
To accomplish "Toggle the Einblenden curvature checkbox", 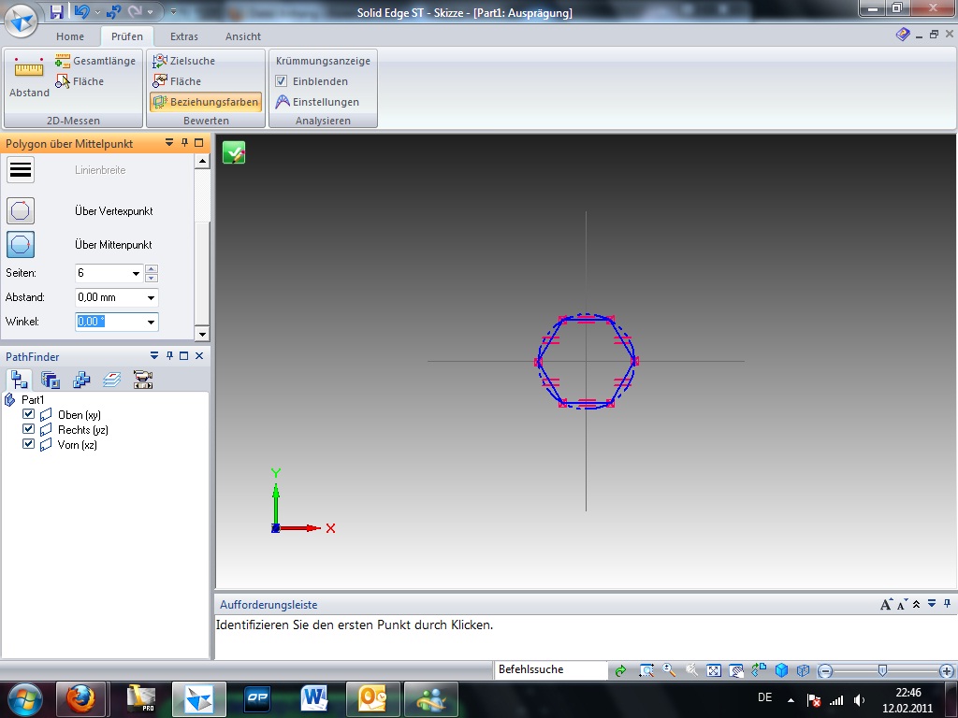I will tap(281, 81).
